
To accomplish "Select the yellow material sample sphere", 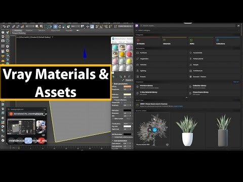I will (x=129, y=61).
